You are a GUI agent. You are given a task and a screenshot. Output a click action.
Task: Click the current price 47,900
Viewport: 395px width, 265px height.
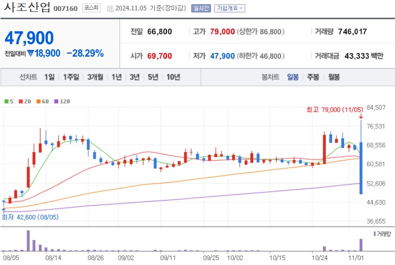tap(29, 38)
